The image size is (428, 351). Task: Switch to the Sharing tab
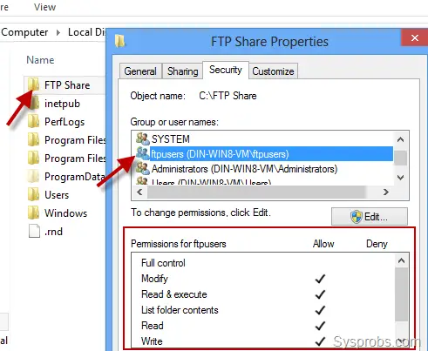point(182,71)
